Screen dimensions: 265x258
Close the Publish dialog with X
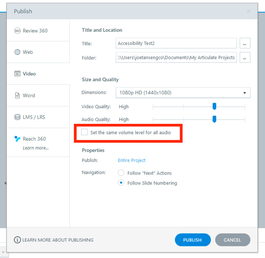point(249,11)
